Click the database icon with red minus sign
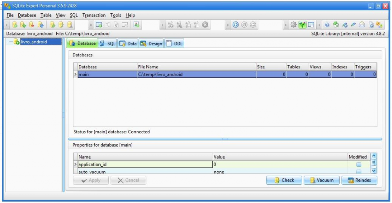This screenshot has height=203, width=392. coord(31,25)
